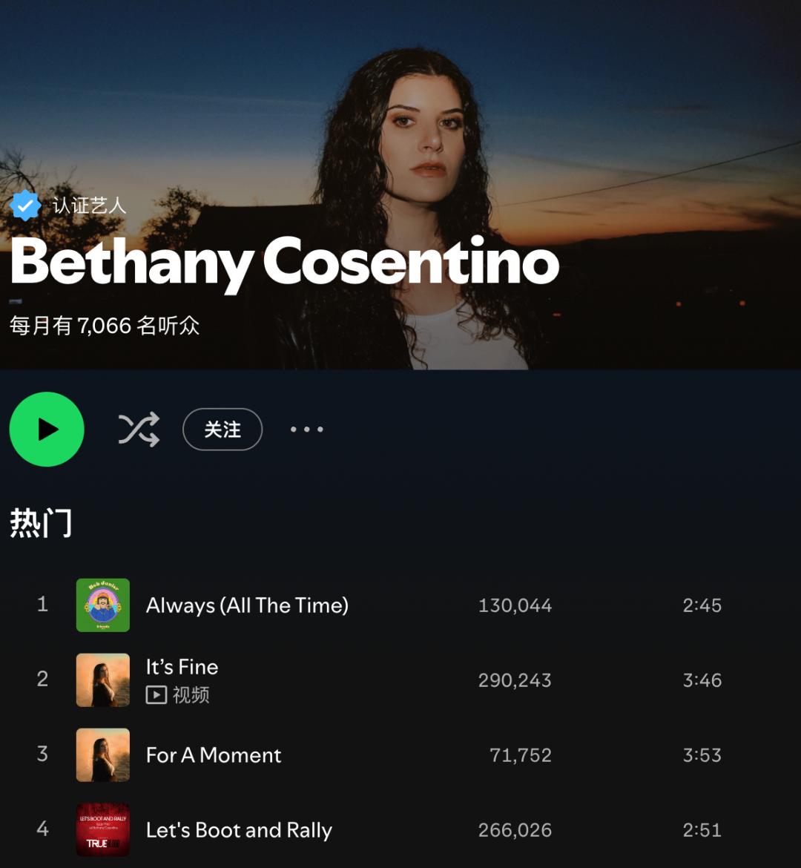Click It's Fine album artwork
The height and width of the screenshot is (868, 801).
tap(103, 680)
